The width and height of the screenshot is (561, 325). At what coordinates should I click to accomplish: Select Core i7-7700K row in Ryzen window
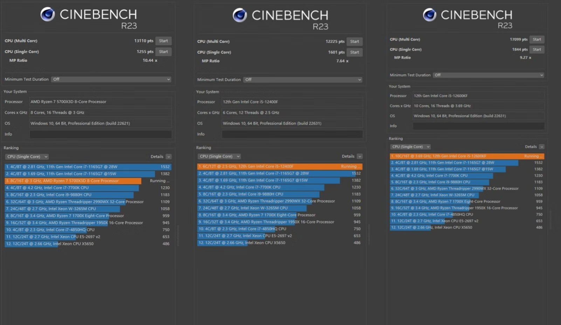[87, 188]
